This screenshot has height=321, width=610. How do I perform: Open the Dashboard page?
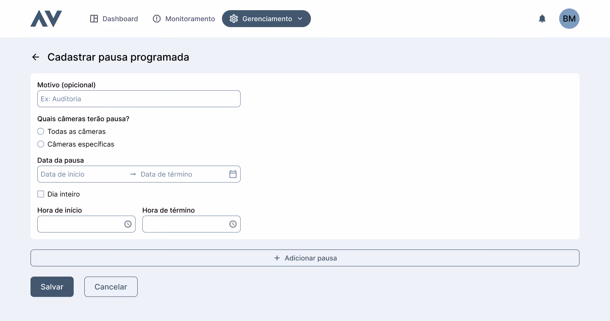(114, 19)
